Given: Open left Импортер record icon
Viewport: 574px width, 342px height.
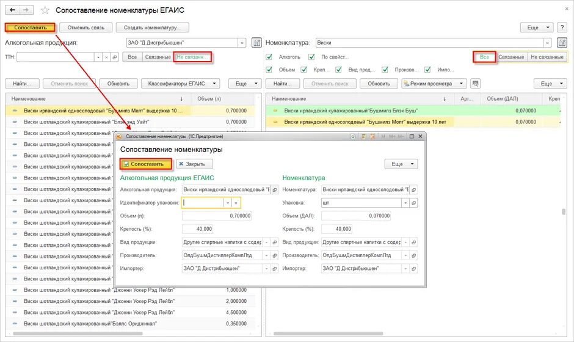Looking at the screenshot, I should tap(275, 269).
